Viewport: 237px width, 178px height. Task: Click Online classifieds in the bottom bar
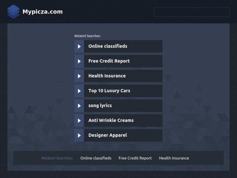pos(96,158)
